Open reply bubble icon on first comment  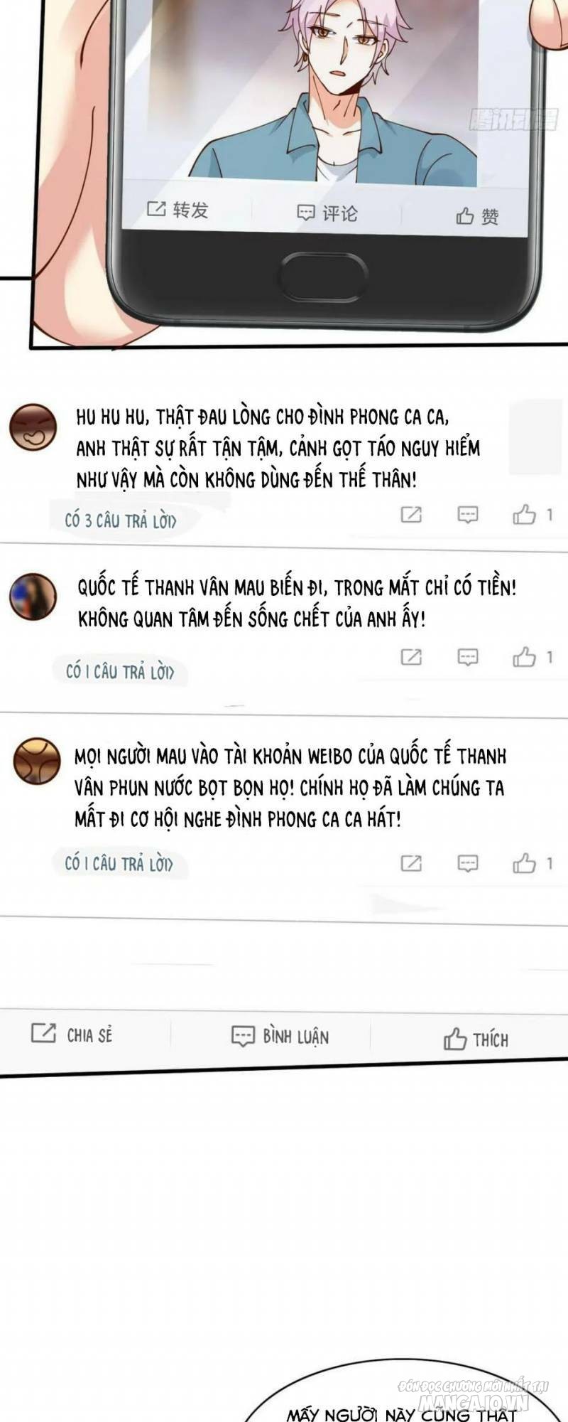click(x=467, y=515)
